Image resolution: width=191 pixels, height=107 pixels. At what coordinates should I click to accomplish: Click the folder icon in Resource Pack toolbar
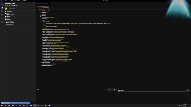[x=14, y=6]
